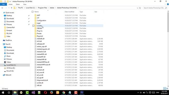
Task: Click the A3DLIBS.dll file icon
Action: [x=35, y=39]
